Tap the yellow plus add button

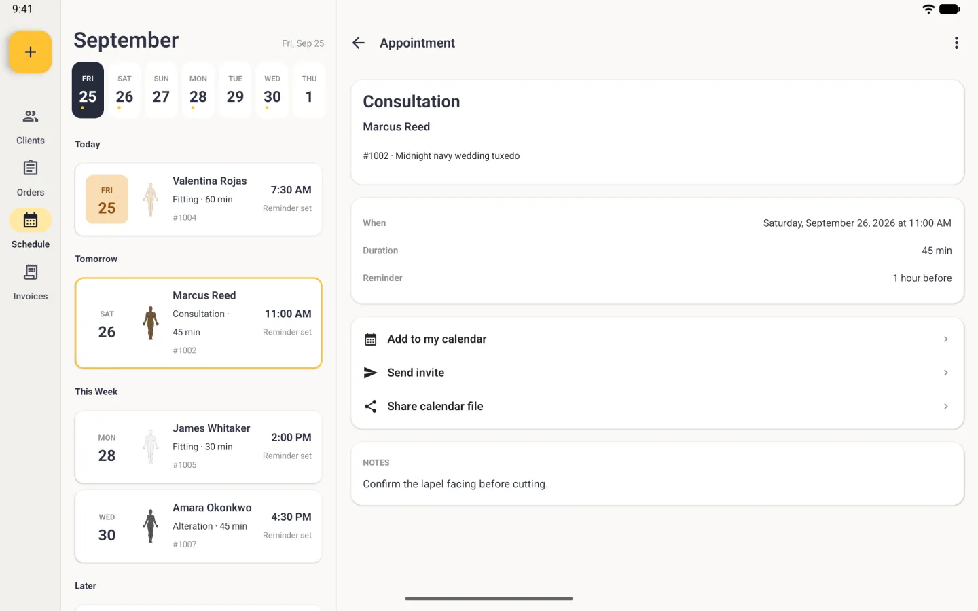31,52
